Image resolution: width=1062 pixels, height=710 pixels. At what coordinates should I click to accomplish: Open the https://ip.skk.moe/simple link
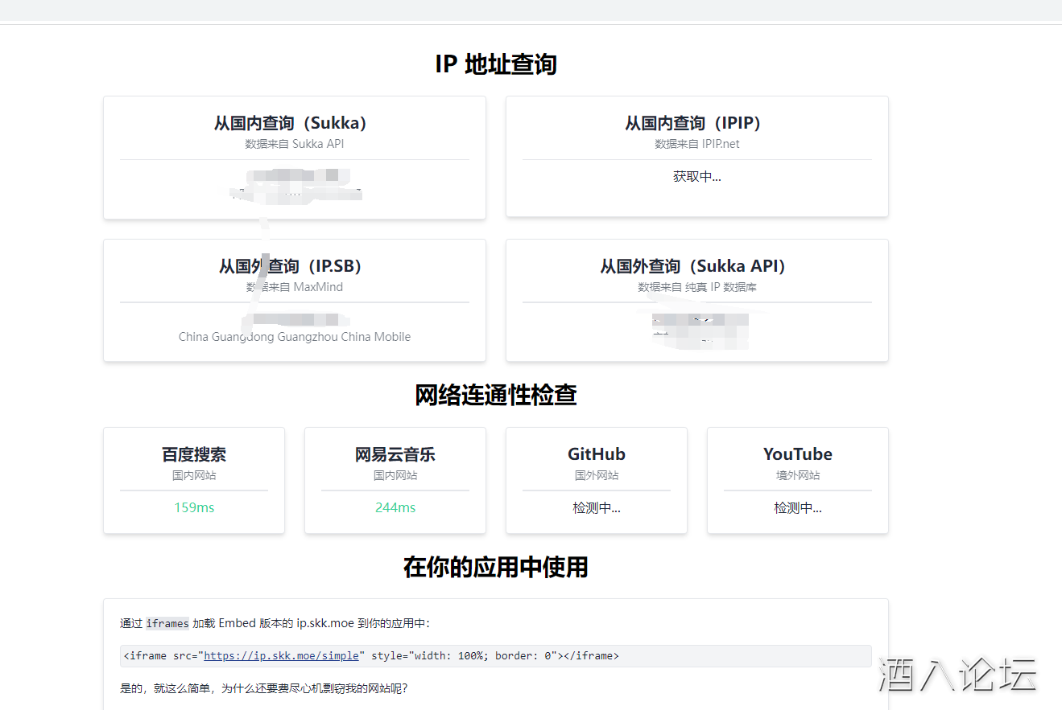point(281,655)
